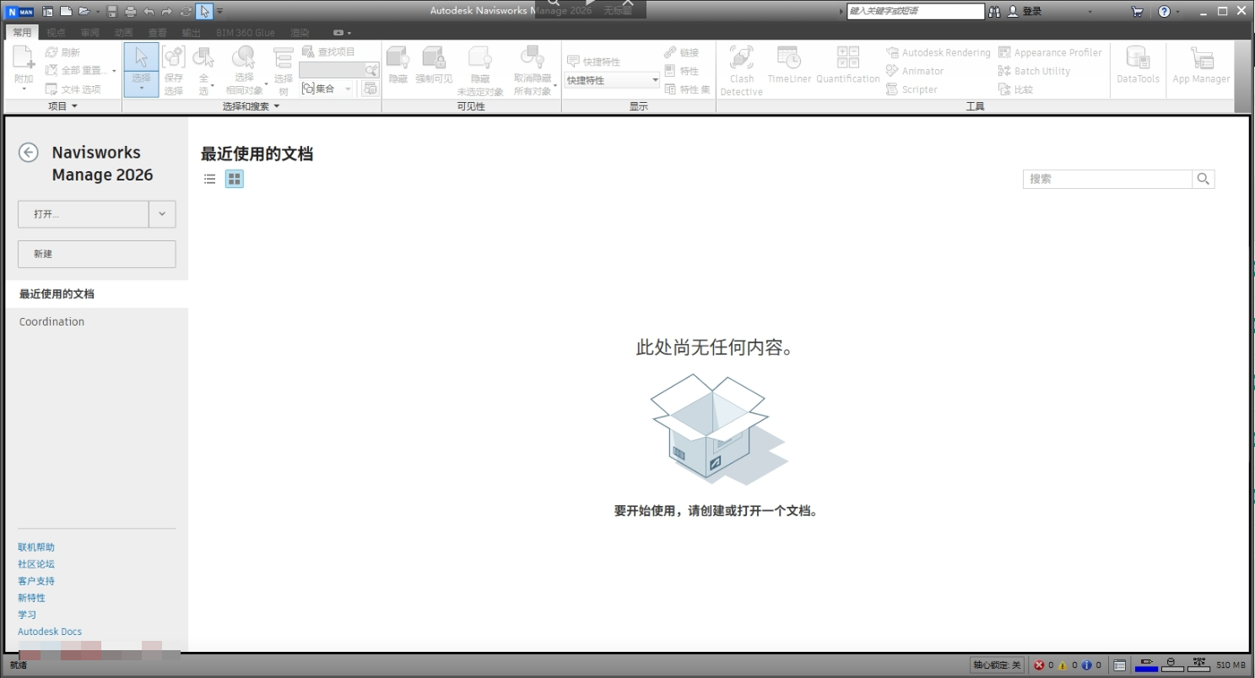Open the Autodesk Docs link

(x=50, y=632)
